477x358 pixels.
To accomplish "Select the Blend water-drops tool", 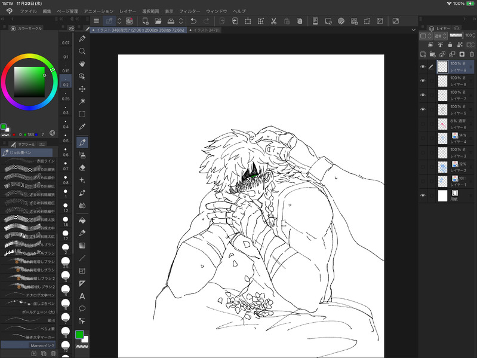I will (82, 206).
